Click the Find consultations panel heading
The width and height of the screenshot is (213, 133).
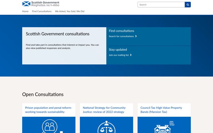point(122,31)
